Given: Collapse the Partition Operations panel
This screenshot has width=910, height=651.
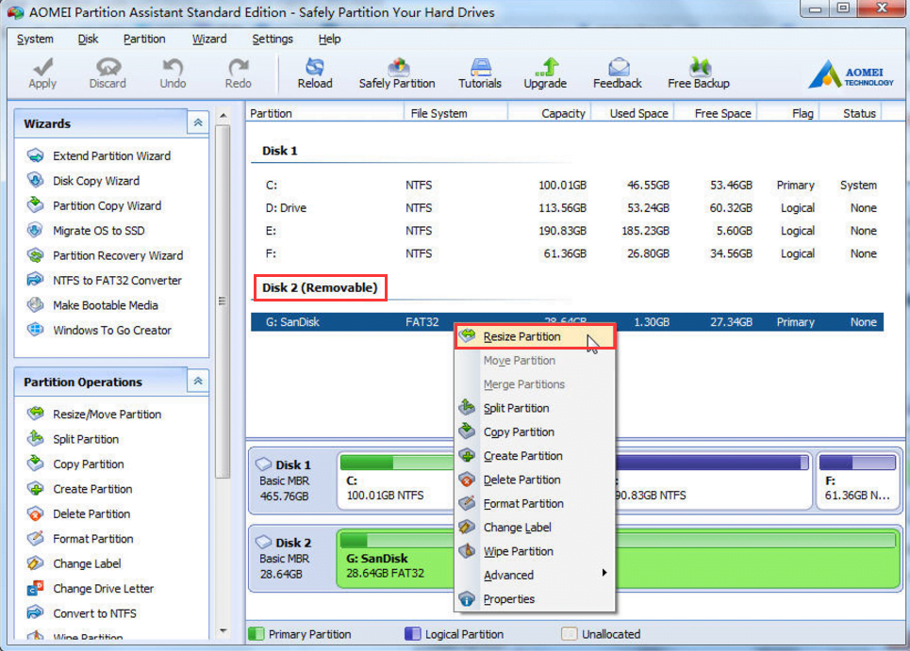Looking at the screenshot, I should click(198, 381).
